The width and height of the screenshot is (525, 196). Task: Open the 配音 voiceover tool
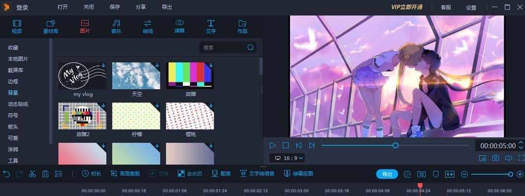221,173
